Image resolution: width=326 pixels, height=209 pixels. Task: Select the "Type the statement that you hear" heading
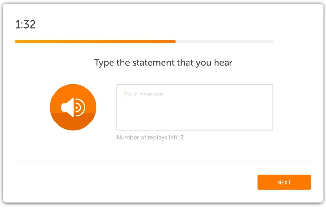(x=163, y=63)
